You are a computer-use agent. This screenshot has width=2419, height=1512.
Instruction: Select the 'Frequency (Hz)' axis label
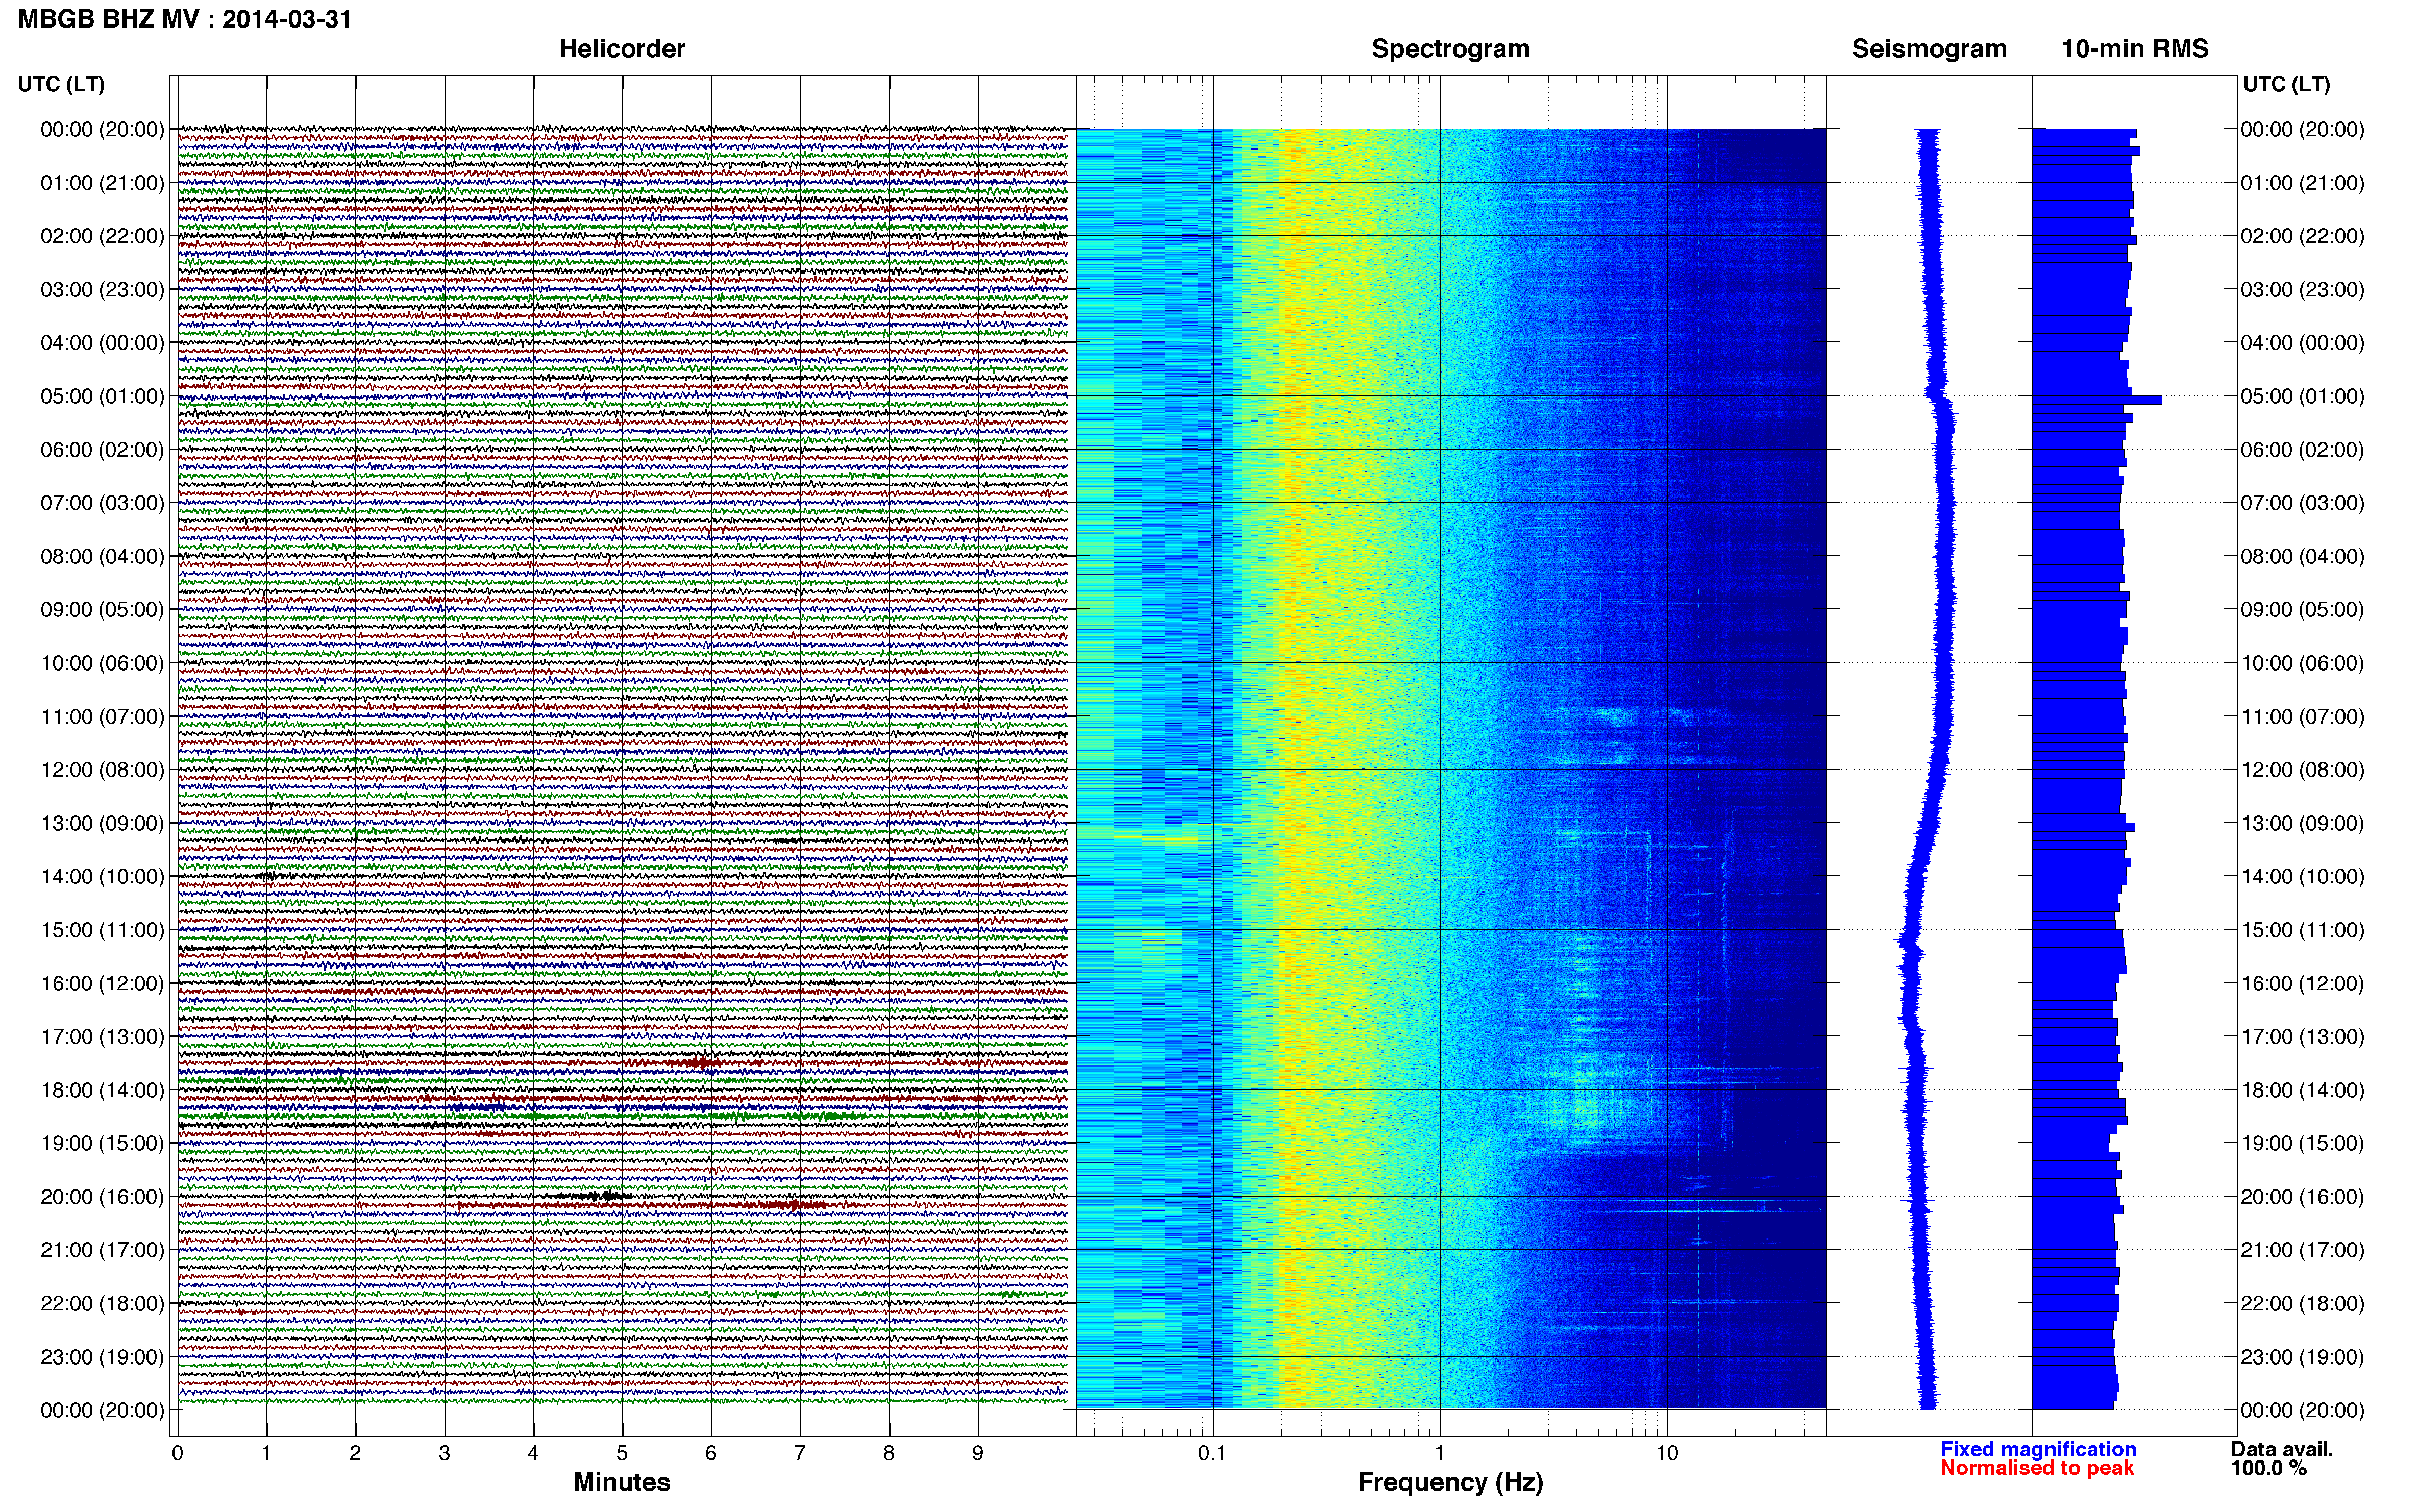pos(1450,1482)
